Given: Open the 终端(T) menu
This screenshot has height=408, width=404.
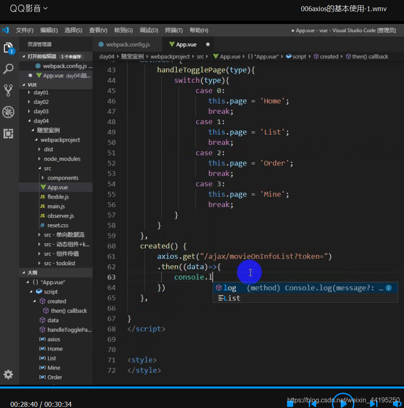Looking at the screenshot, I should [x=174, y=31].
